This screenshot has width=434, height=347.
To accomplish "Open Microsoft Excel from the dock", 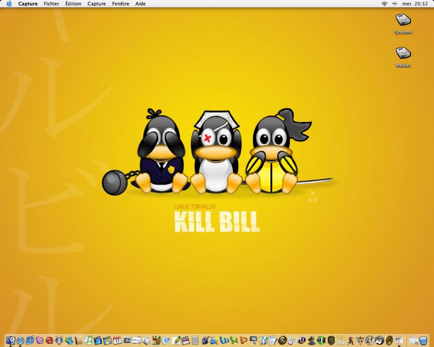I will [234, 340].
